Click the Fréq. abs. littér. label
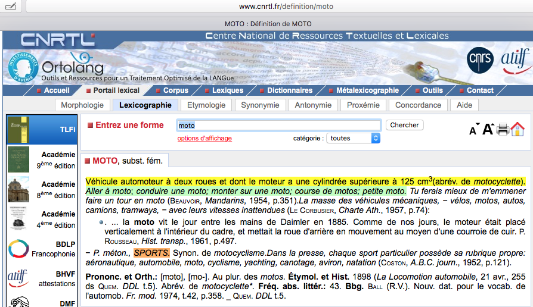The width and height of the screenshot is (533, 307). [x=293, y=286]
